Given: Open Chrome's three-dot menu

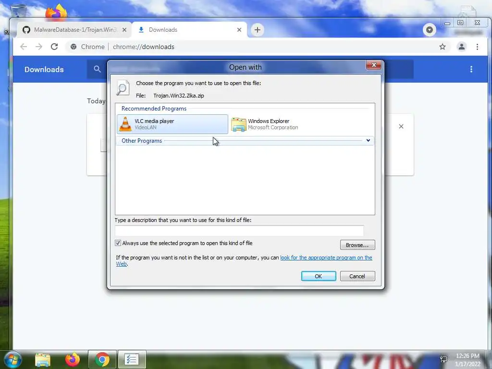Looking at the screenshot, I should pos(477,47).
